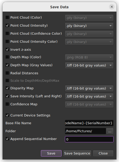Toggle Append Sequential Number checkbox
This screenshot has height=162, width=119.
click(7, 139)
